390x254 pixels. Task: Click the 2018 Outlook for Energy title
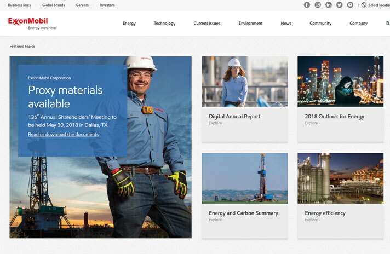click(x=335, y=116)
